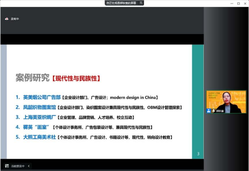The height and width of the screenshot is (171, 249).
Task: Click the user avatar icon on the video tile
Action: click(x=209, y=111)
